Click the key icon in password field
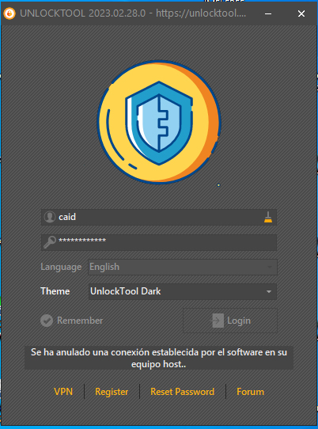The image size is (318, 429). [50, 242]
